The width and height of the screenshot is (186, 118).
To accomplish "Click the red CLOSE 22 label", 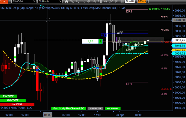I will 166,42.
